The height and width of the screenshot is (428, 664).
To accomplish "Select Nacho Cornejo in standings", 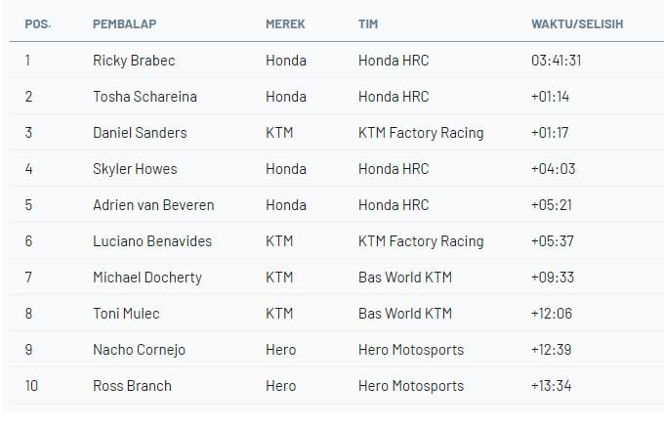I will 139,350.
